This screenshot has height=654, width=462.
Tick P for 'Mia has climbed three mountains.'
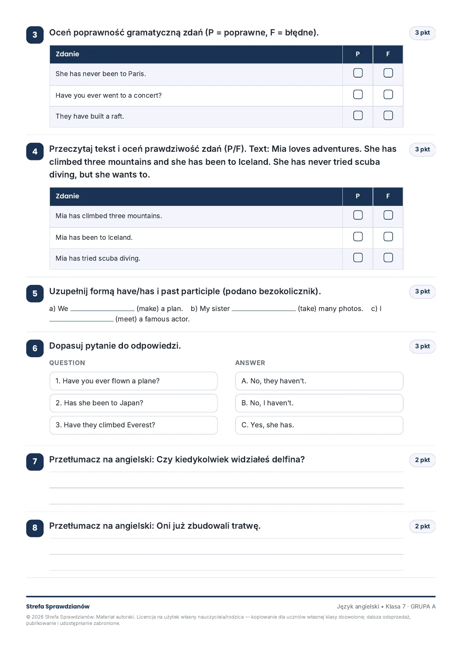coord(358,215)
